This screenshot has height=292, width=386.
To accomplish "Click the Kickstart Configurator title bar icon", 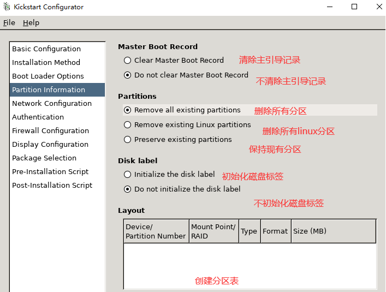I will click(x=7, y=7).
